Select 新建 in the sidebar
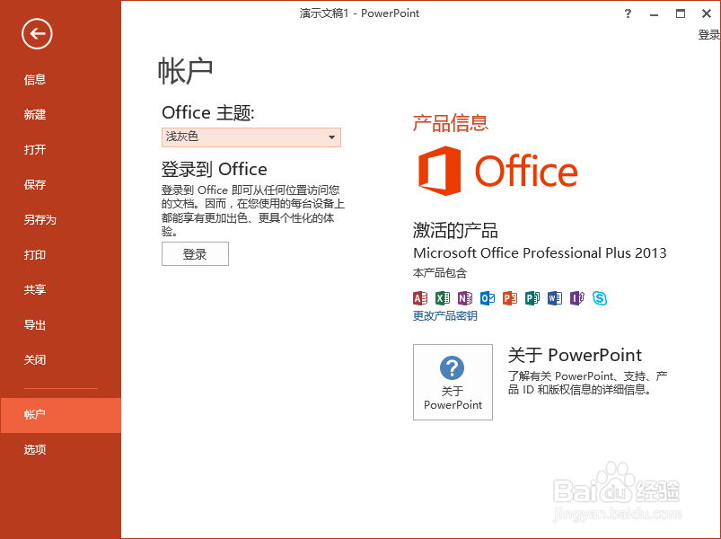Image resolution: width=721 pixels, height=539 pixels. pos(60,114)
